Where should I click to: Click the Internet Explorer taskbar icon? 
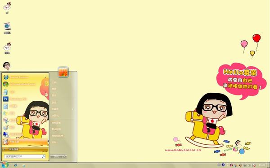[x=15, y=165]
